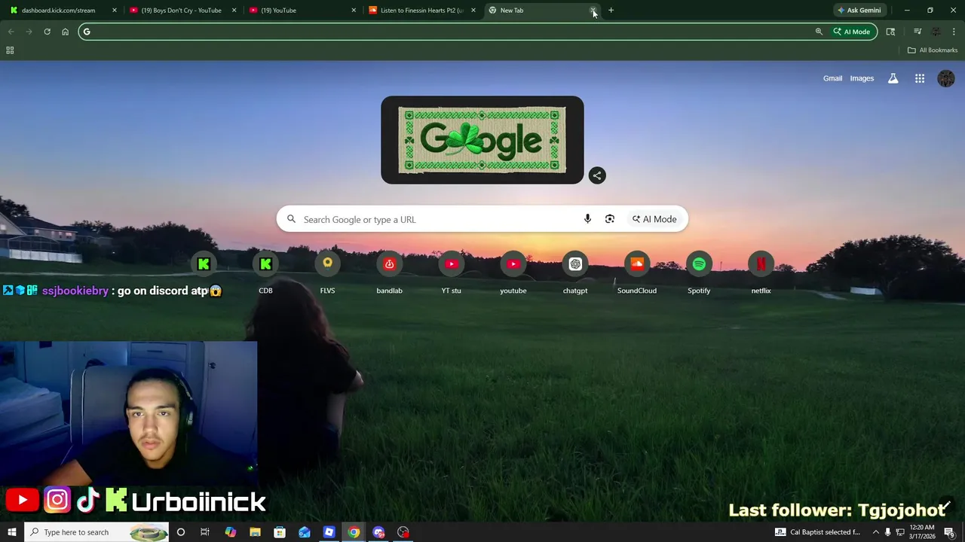The width and height of the screenshot is (965, 542).
Task: Open Discord from taskbar
Action: [x=378, y=532]
